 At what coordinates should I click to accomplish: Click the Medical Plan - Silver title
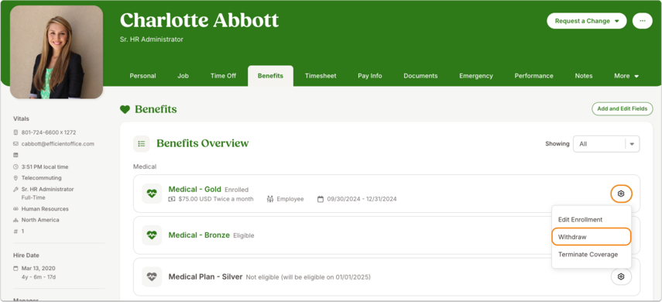tap(205, 277)
